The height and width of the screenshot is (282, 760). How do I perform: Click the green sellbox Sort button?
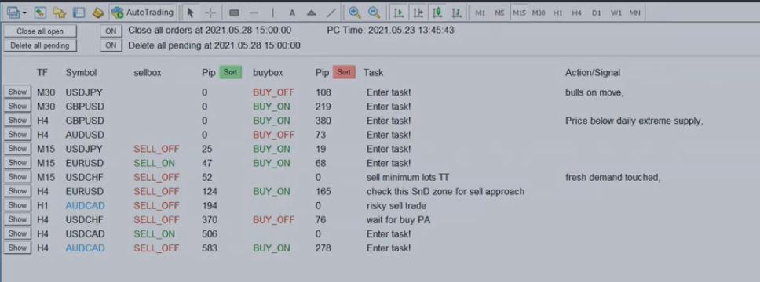tap(230, 72)
